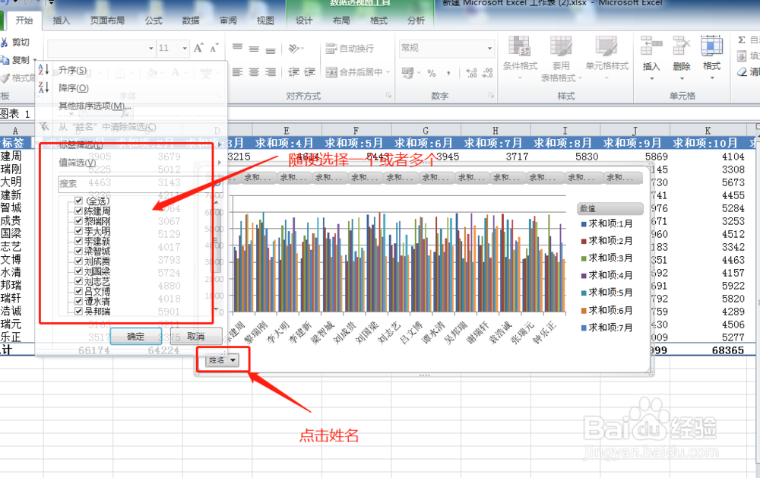Toggle the 刘国梁 checkbox

click(78, 271)
